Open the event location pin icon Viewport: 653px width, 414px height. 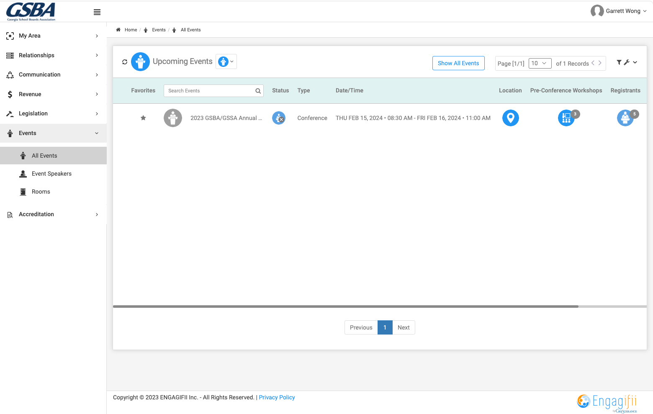510,118
